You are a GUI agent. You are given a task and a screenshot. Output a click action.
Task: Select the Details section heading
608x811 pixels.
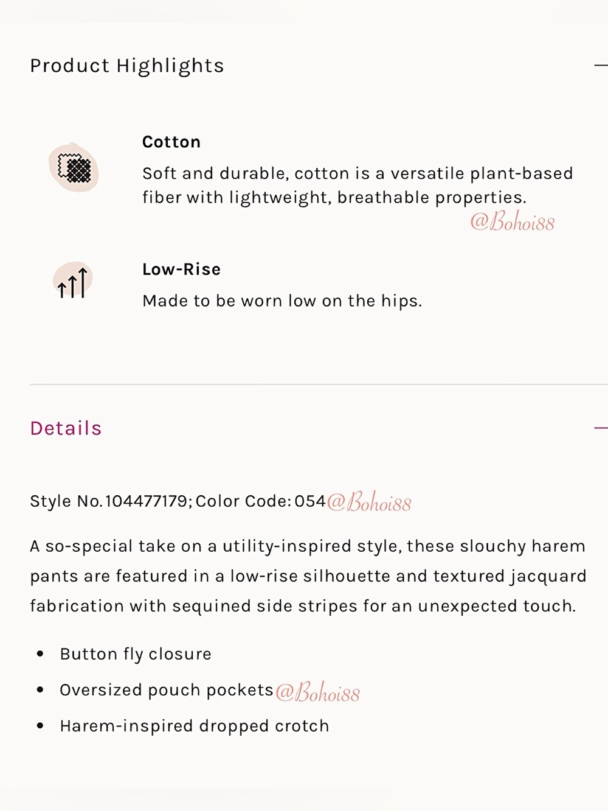[x=66, y=428]
